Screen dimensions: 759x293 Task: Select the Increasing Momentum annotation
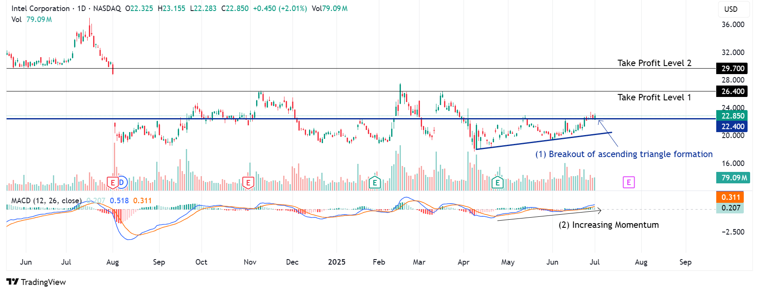pyautogui.click(x=609, y=225)
